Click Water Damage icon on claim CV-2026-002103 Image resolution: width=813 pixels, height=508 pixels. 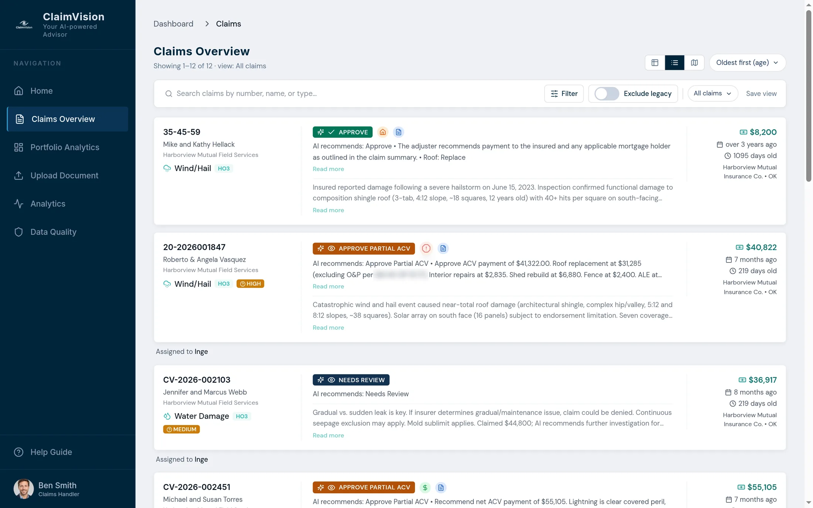167,416
